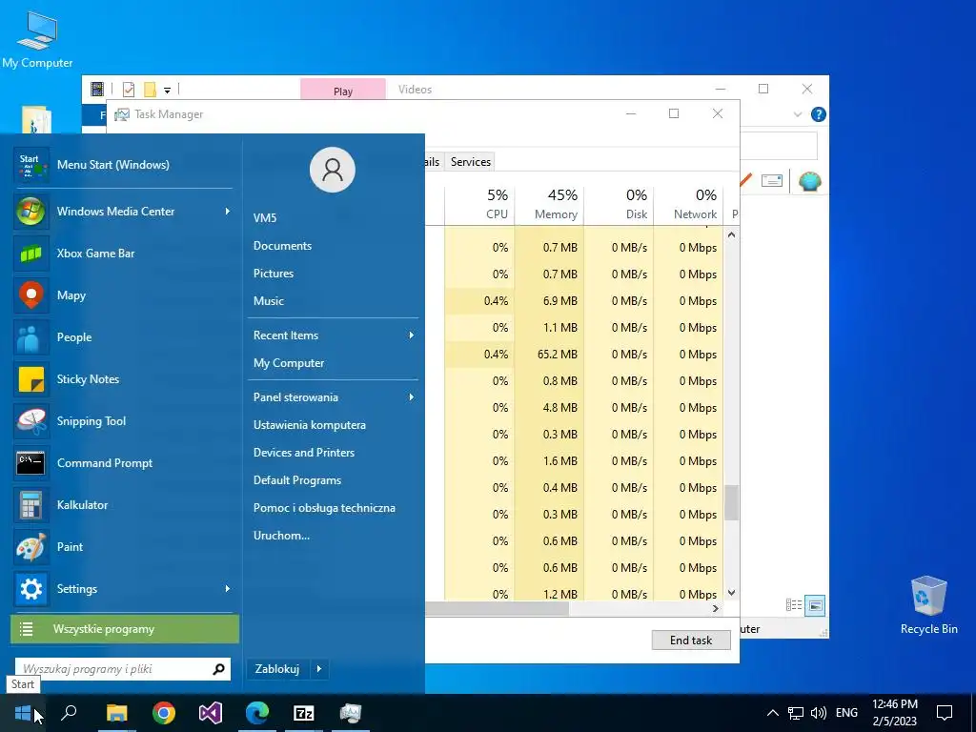
Task: Open Wszystkie programy list
Action: tap(125, 629)
